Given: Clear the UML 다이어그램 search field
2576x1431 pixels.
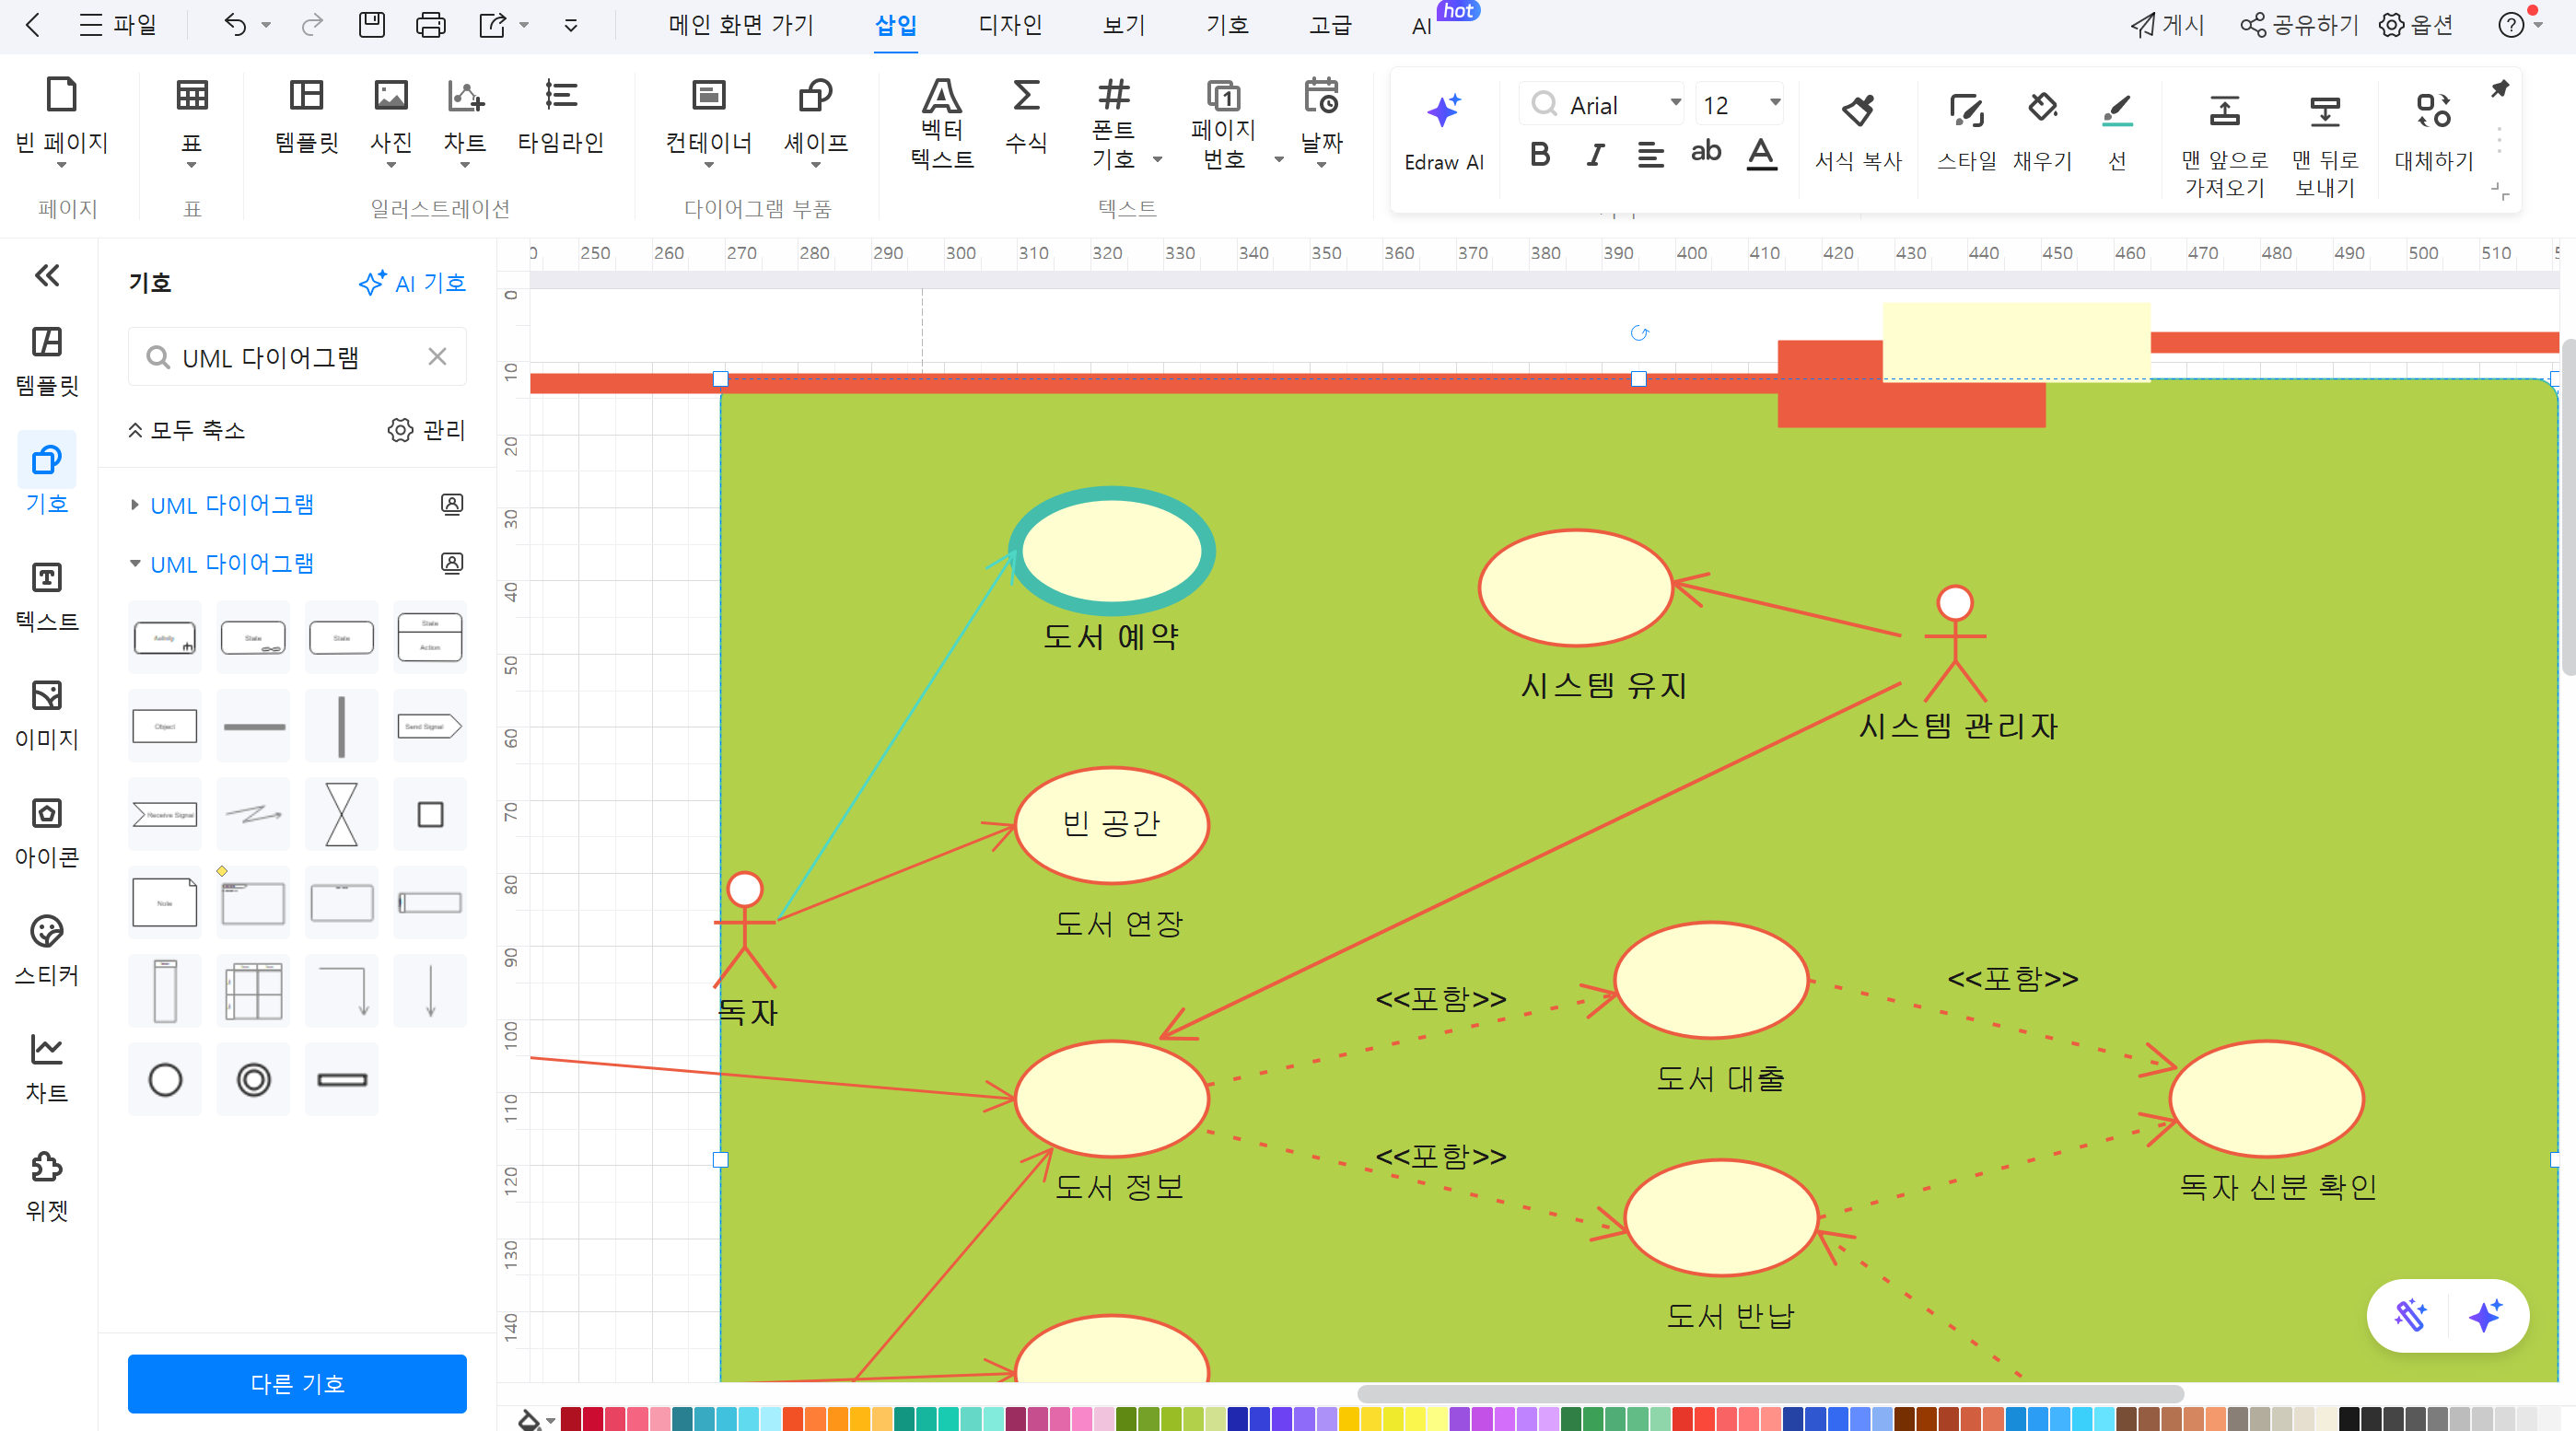Looking at the screenshot, I should pyautogui.click(x=437, y=357).
